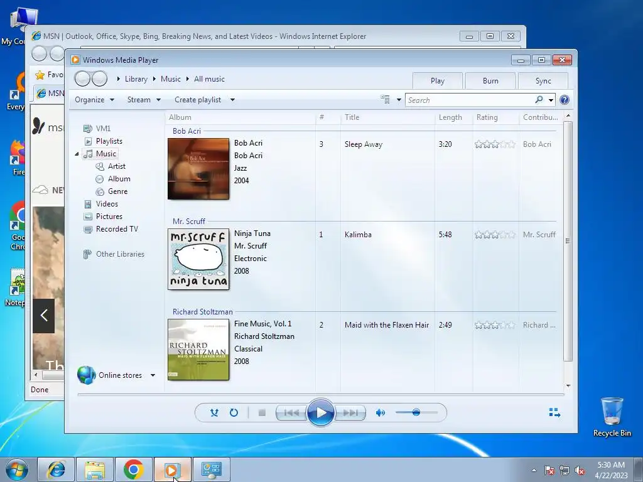Expand the arrow before Library in the breadcrumb
This screenshot has width=643, height=482.
pyautogui.click(x=118, y=78)
